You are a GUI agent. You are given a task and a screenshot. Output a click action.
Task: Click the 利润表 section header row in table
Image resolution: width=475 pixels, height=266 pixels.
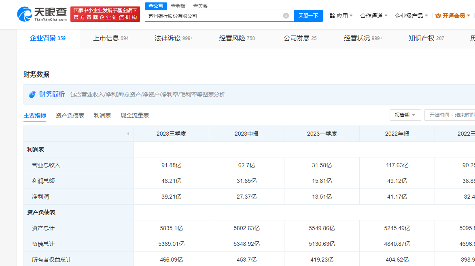coord(78,149)
